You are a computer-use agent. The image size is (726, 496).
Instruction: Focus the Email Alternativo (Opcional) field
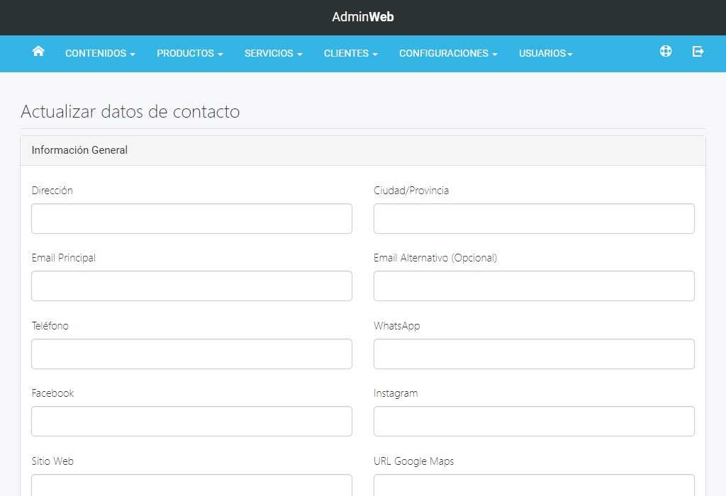pos(533,286)
